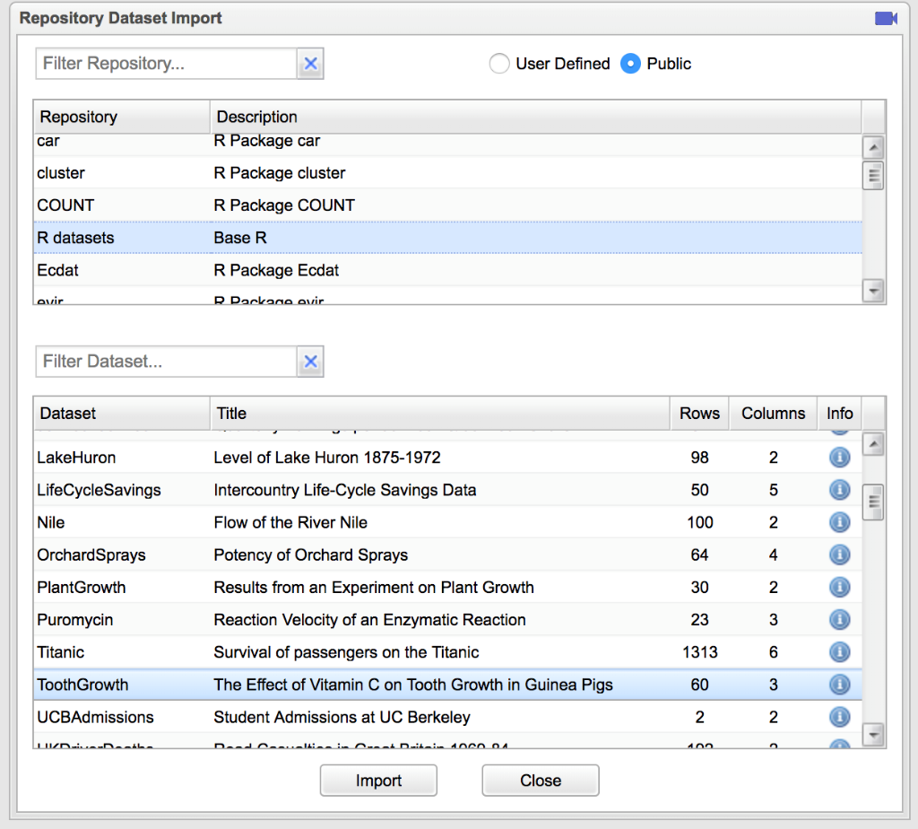Image resolution: width=918 pixels, height=829 pixels.
Task: Sort by the Rows column header
Action: click(x=699, y=413)
